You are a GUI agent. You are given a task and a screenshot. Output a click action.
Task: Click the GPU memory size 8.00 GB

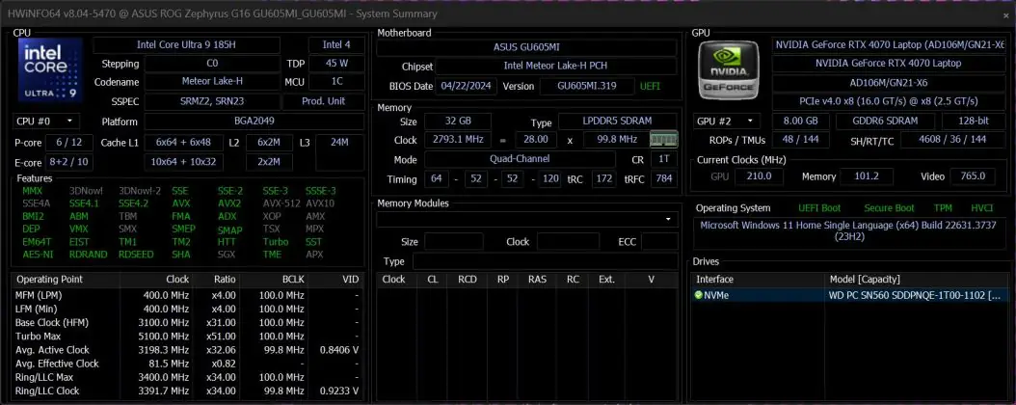coord(801,121)
